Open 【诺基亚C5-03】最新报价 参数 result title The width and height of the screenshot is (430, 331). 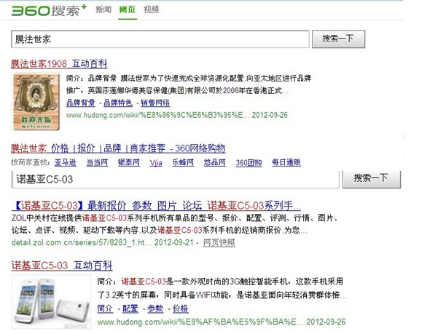point(156,206)
